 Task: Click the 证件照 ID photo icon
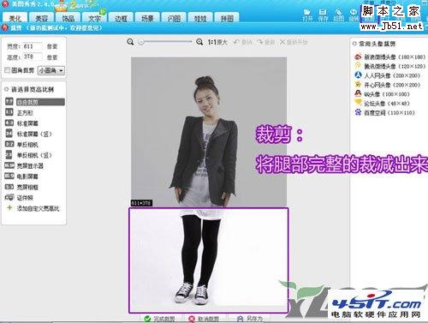pyautogui.click(x=9, y=197)
